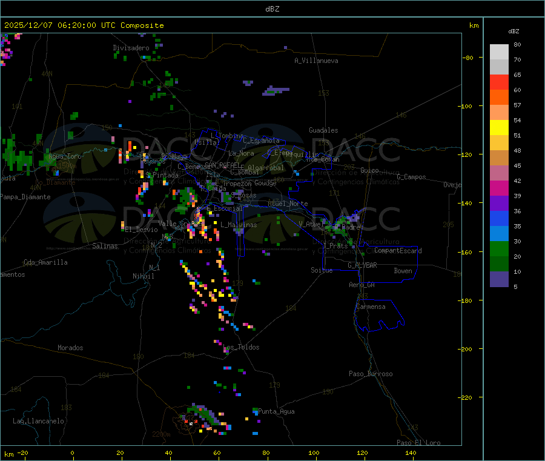Select the "L_Malvinas" label

pos(239,225)
